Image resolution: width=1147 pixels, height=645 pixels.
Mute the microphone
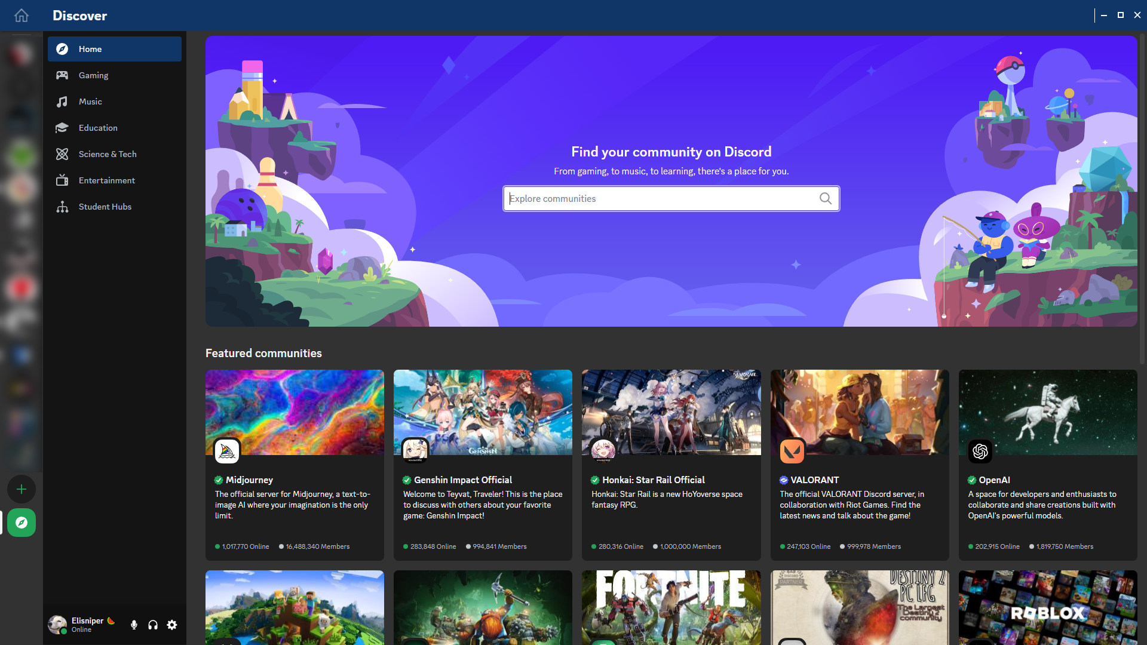pos(134,625)
